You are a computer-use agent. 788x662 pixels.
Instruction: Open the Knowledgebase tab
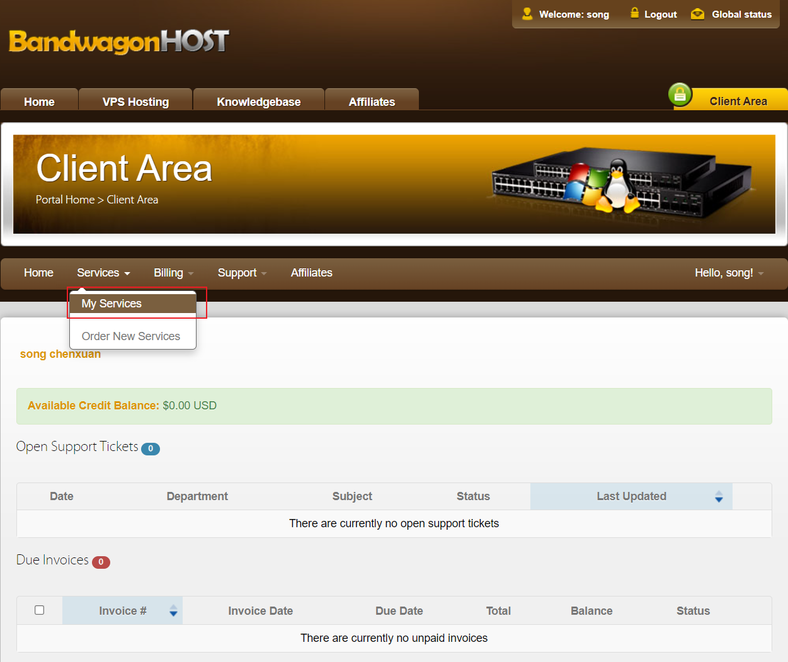258,102
